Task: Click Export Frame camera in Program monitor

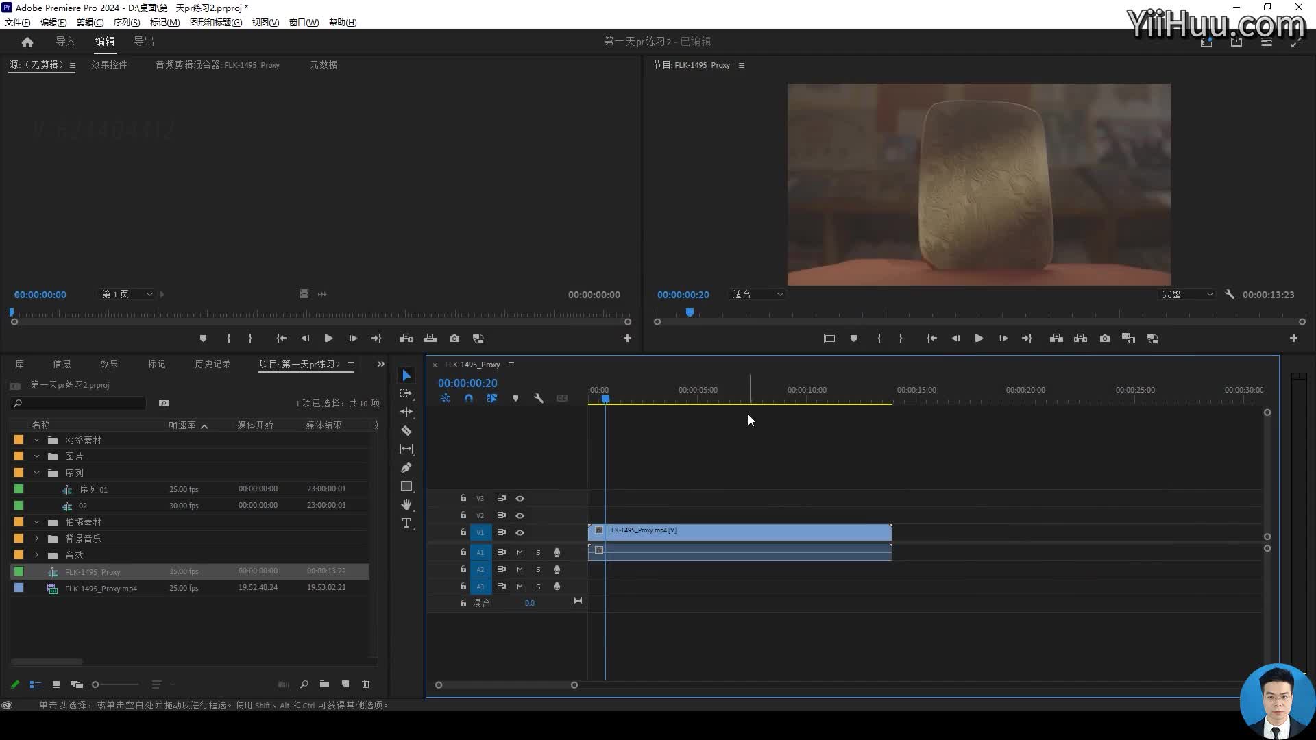Action: tap(1105, 338)
